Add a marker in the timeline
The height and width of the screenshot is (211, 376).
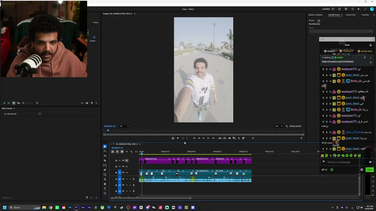click(x=127, y=152)
